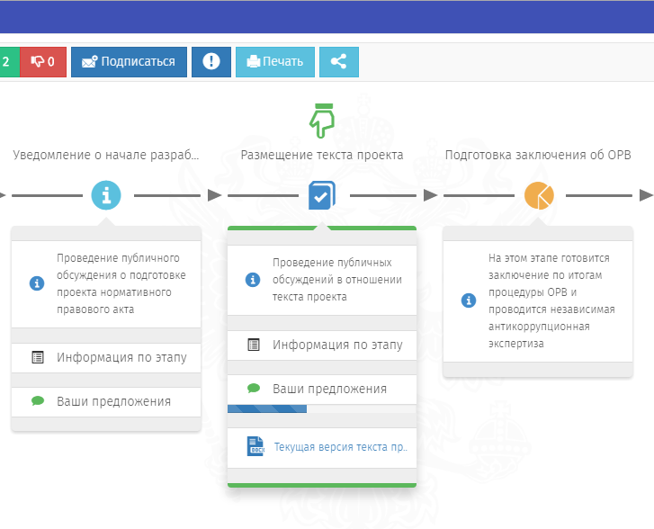The width and height of the screenshot is (654, 529).
Task: Open Ваши предложения in the project text card
Action: [322, 390]
